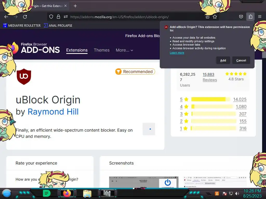Click Add in the uBlock permission prompt

coord(223,60)
